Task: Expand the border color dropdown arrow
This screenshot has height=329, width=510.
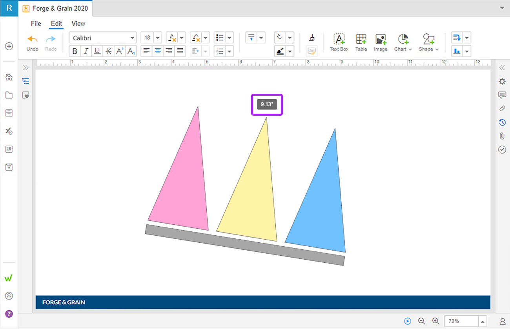Action: 290,51
